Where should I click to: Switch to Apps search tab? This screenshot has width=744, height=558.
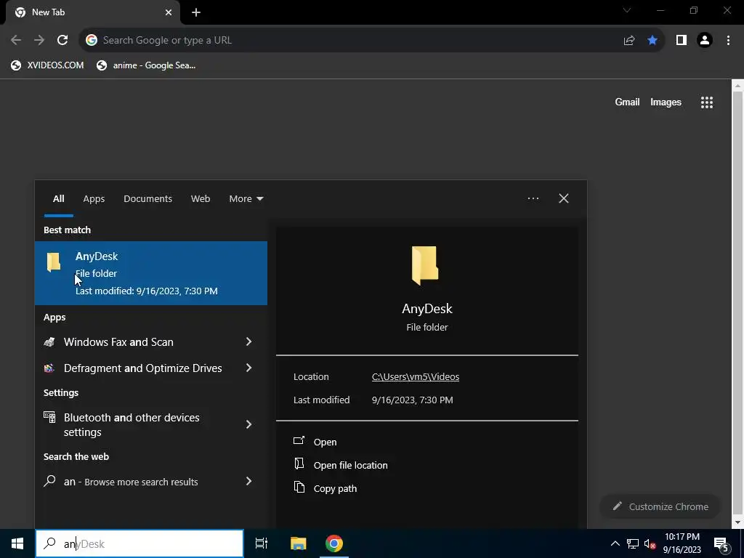pos(94,199)
